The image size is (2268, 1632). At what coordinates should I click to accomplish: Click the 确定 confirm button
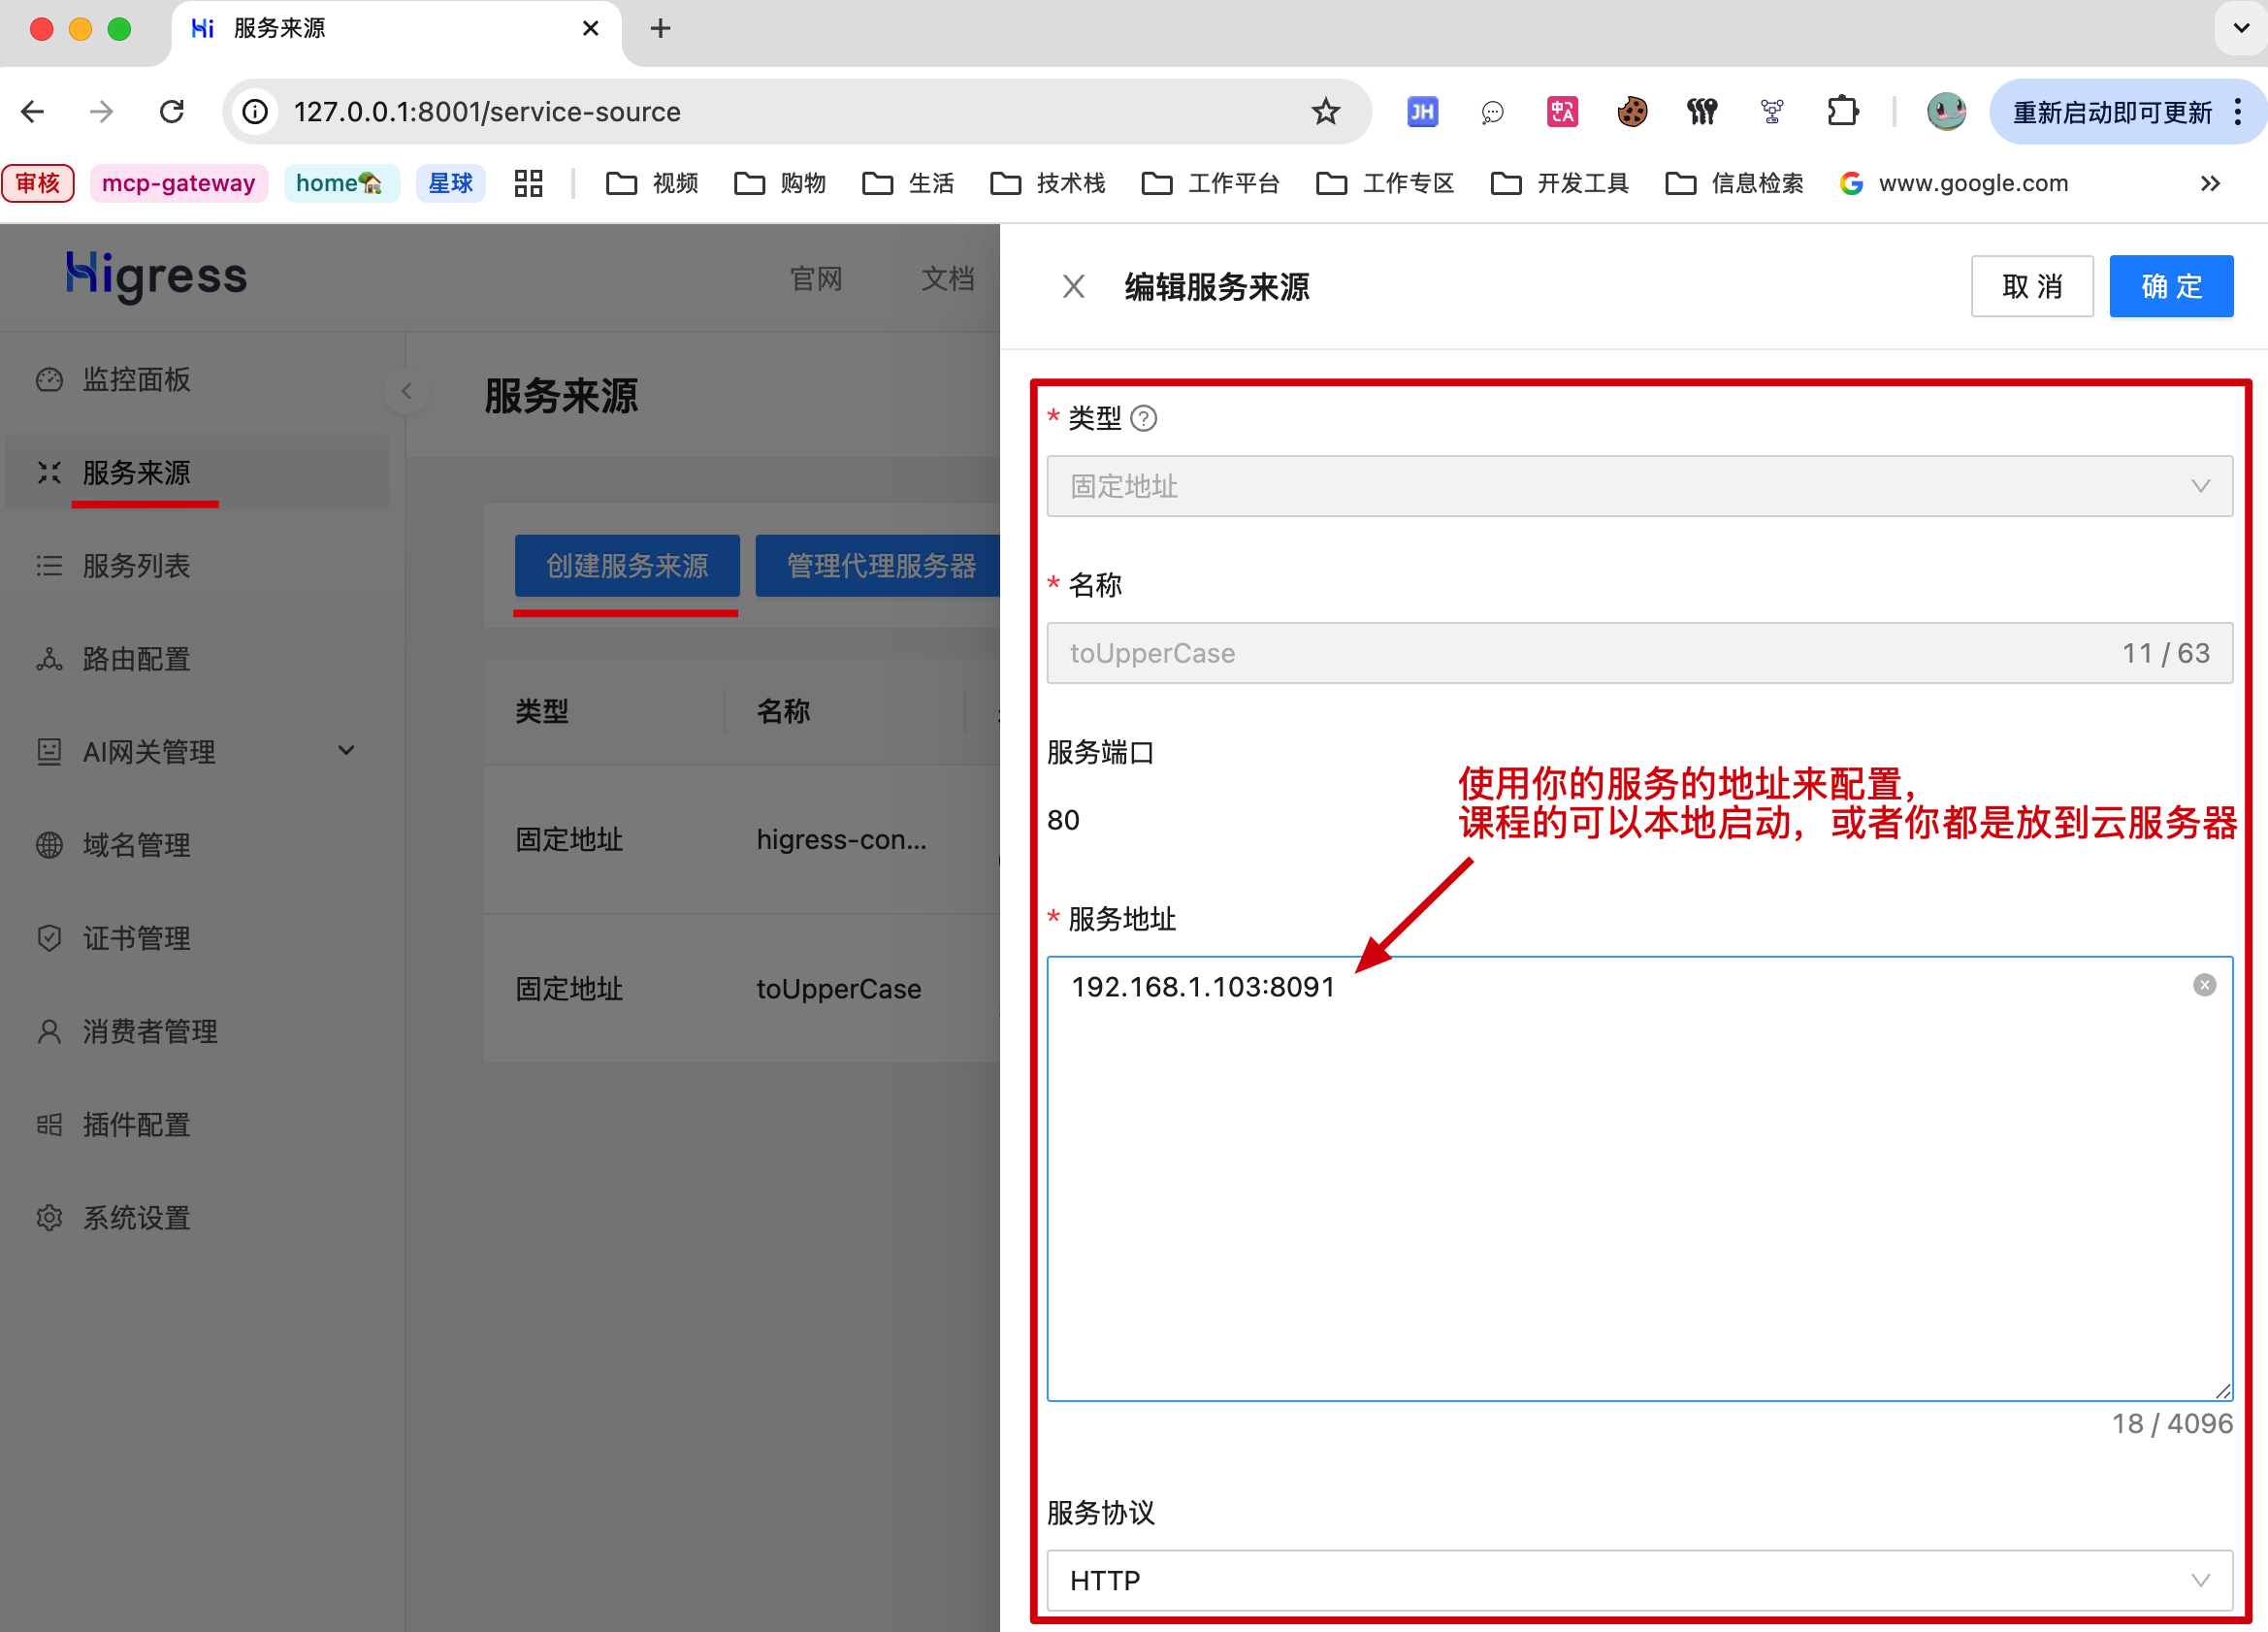2170,287
